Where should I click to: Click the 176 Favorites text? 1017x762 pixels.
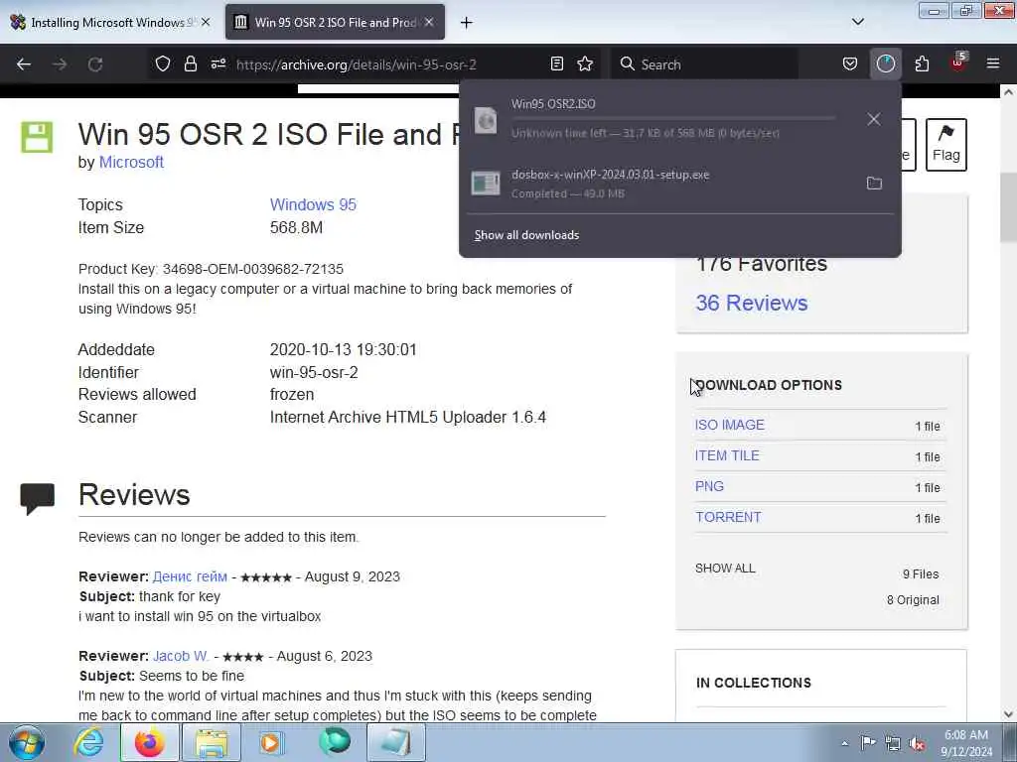pos(762,264)
